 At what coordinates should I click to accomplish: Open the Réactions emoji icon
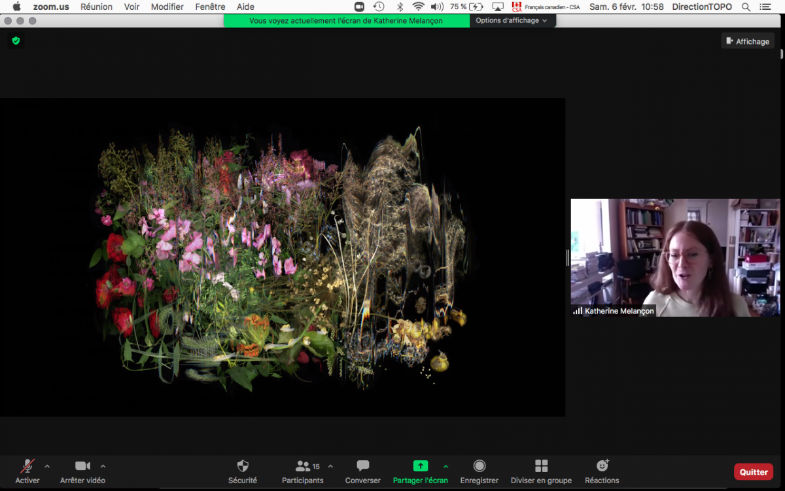[x=602, y=465]
